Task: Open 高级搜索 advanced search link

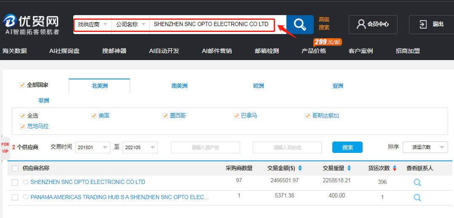Action: [324, 24]
